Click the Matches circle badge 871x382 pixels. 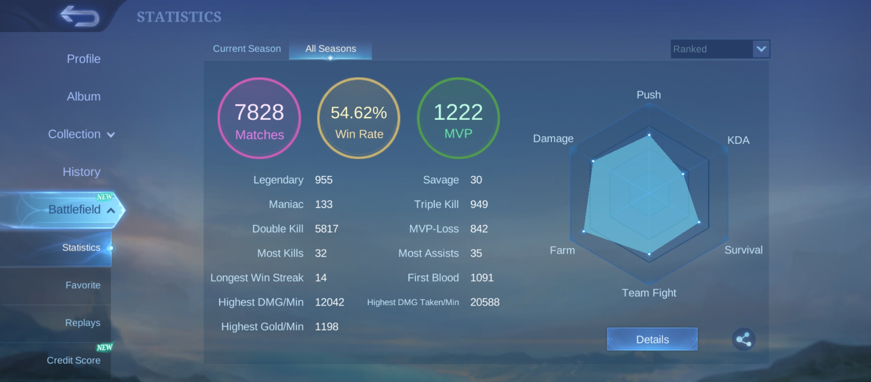[x=259, y=118]
